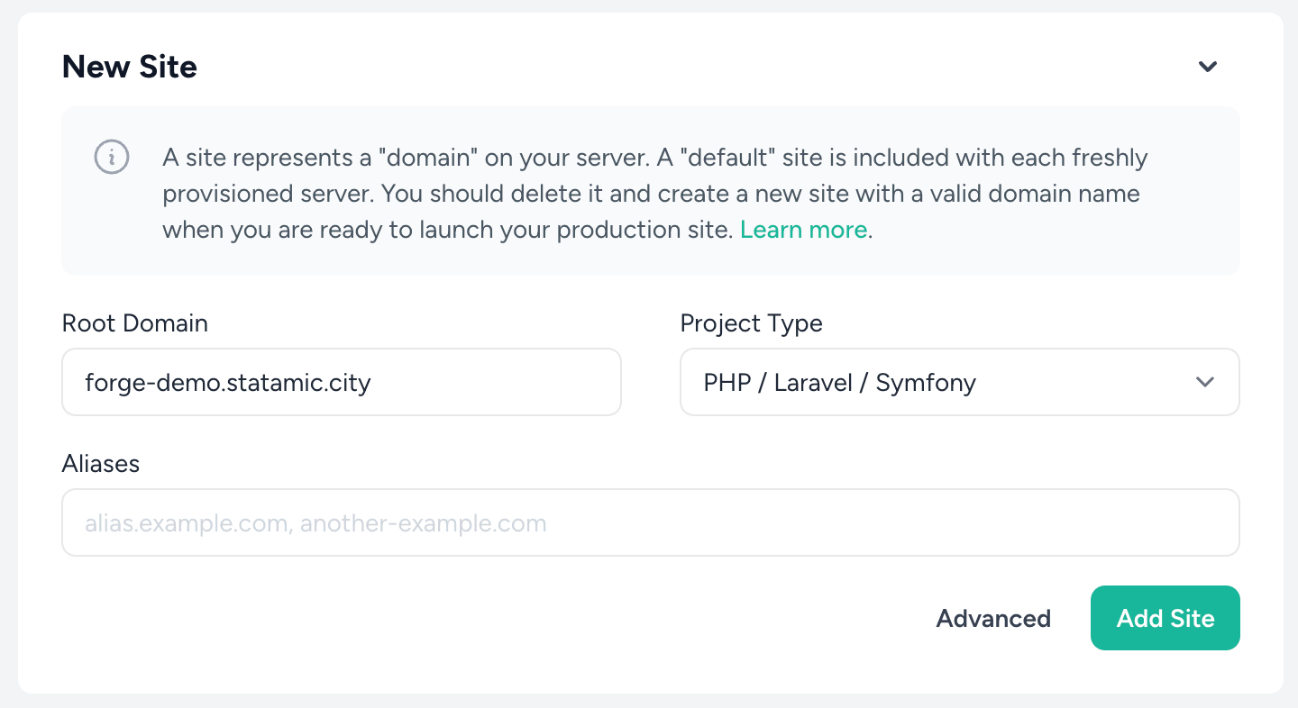Click the Aliases label
Screen dimensions: 1298x708
101,464
